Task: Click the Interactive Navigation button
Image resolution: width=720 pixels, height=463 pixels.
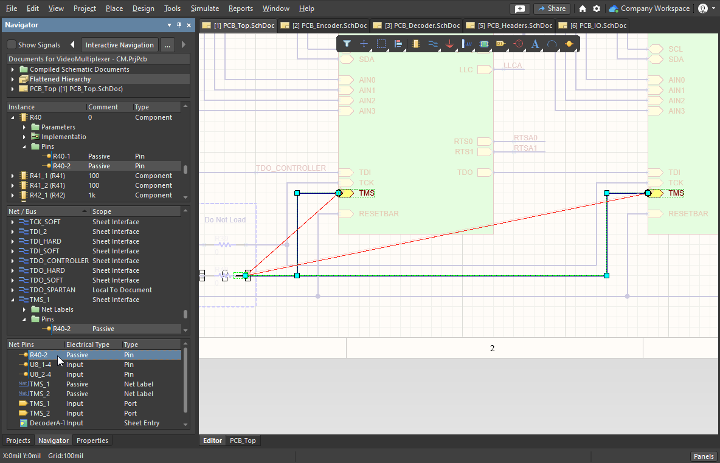Action: coord(120,45)
